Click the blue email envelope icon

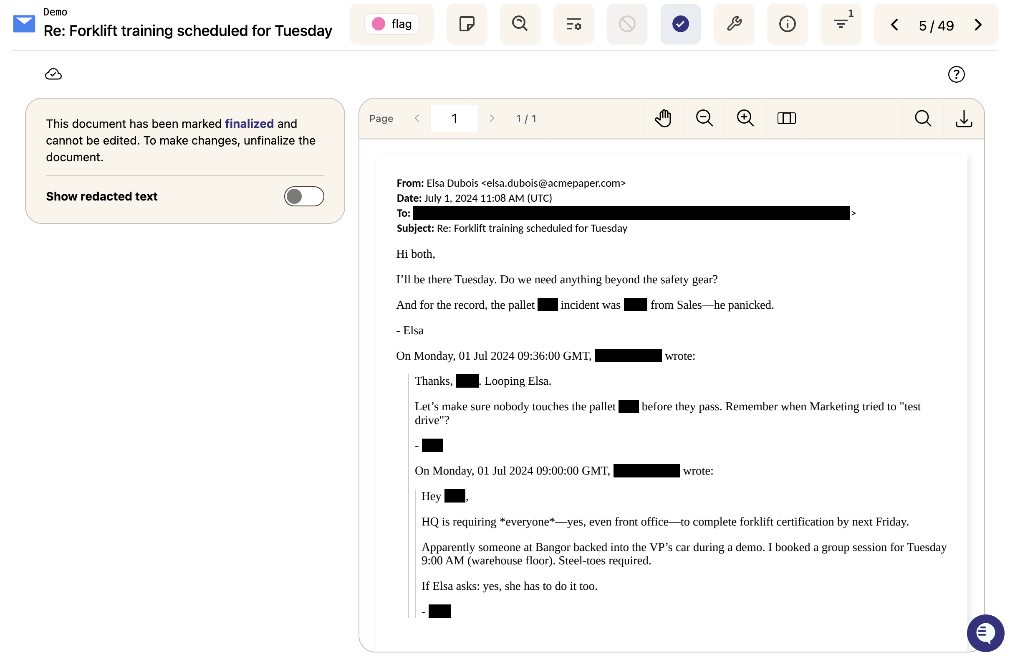(24, 24)
